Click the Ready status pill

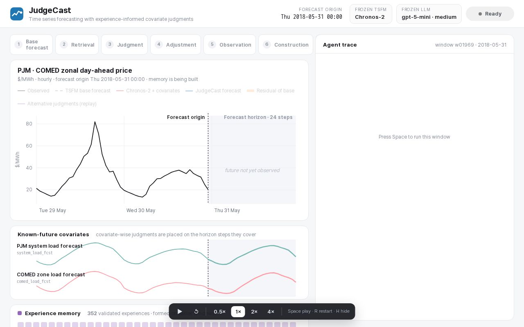490,14
